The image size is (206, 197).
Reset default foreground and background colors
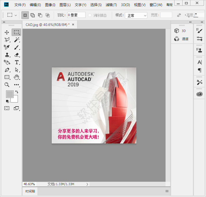click(x=8, y=101)
